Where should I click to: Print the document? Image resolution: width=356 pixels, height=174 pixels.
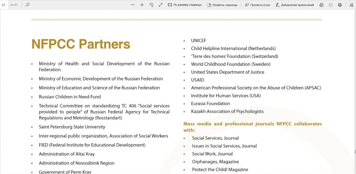[321, 5]
